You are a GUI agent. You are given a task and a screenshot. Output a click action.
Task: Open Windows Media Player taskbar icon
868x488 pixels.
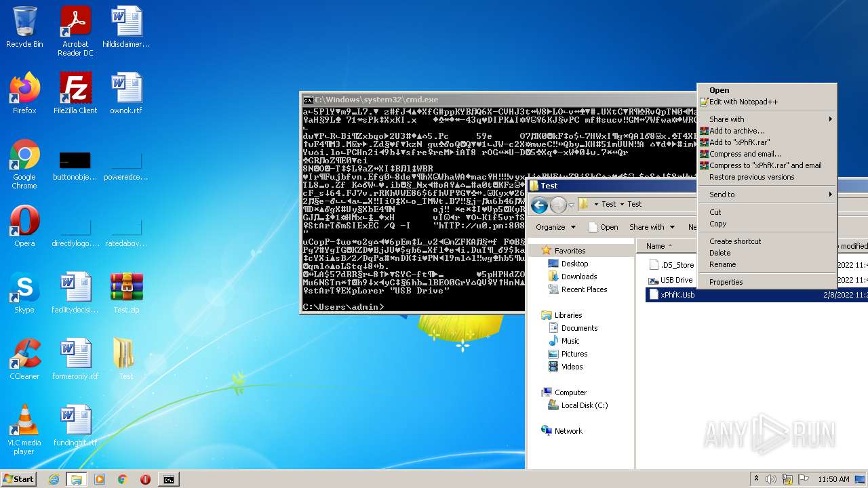tap(100, 479)
